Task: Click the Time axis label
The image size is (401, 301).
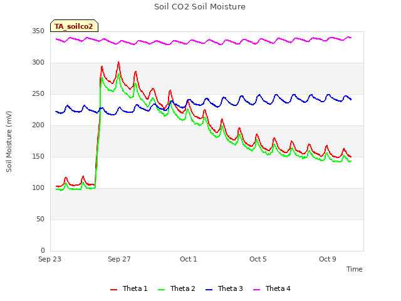Action: coord(355,269)
